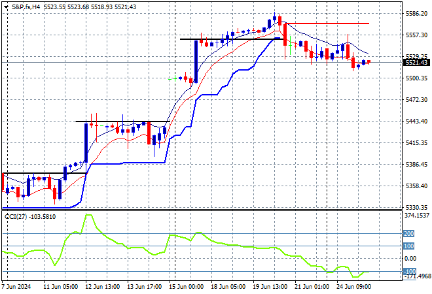Click the 5386.45 price axis label

416,164
